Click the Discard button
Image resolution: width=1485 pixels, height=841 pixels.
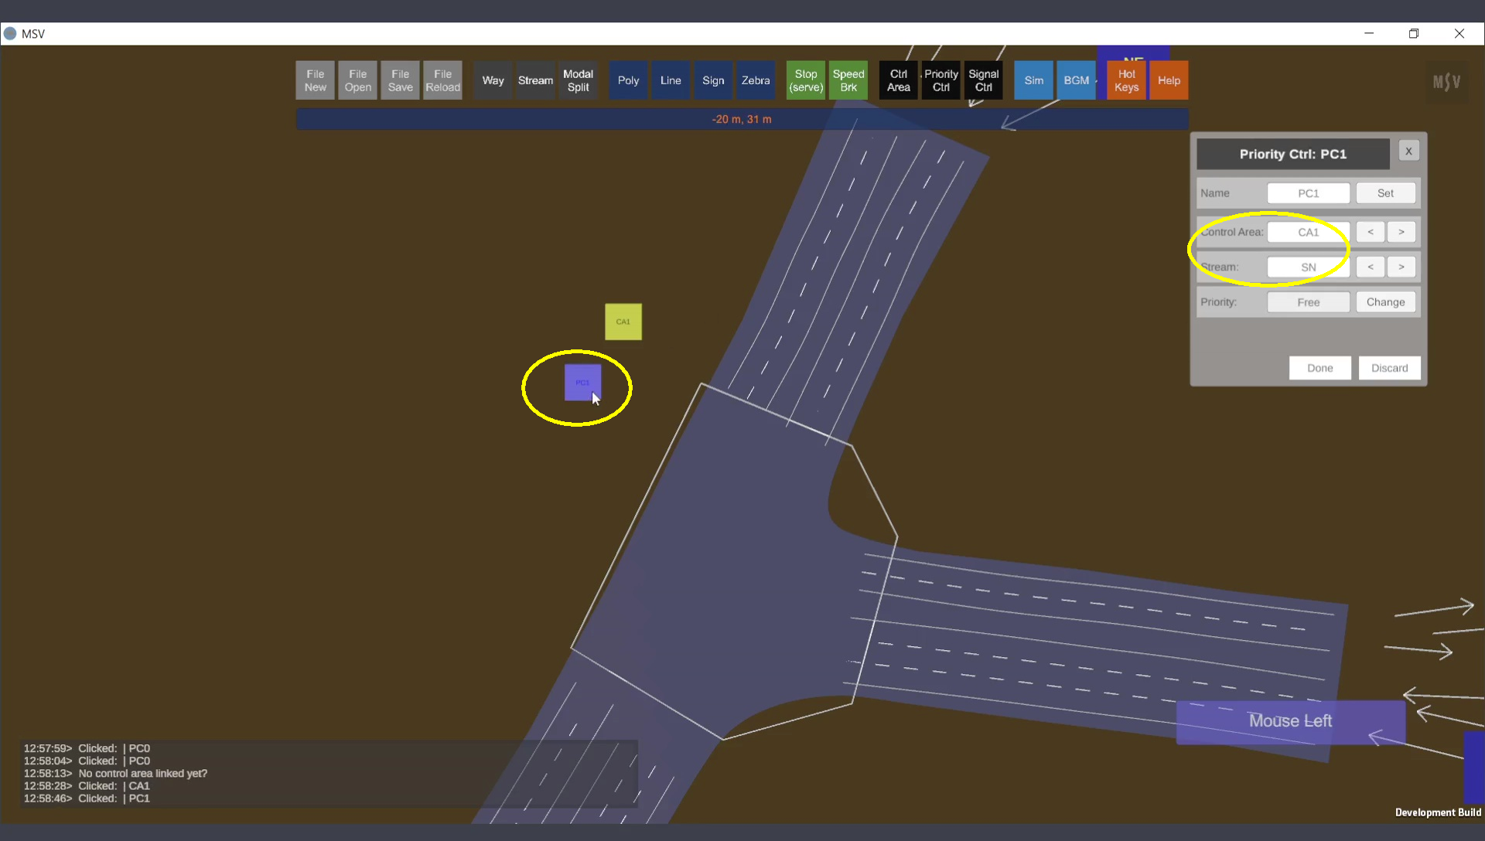coord(1389,368)
